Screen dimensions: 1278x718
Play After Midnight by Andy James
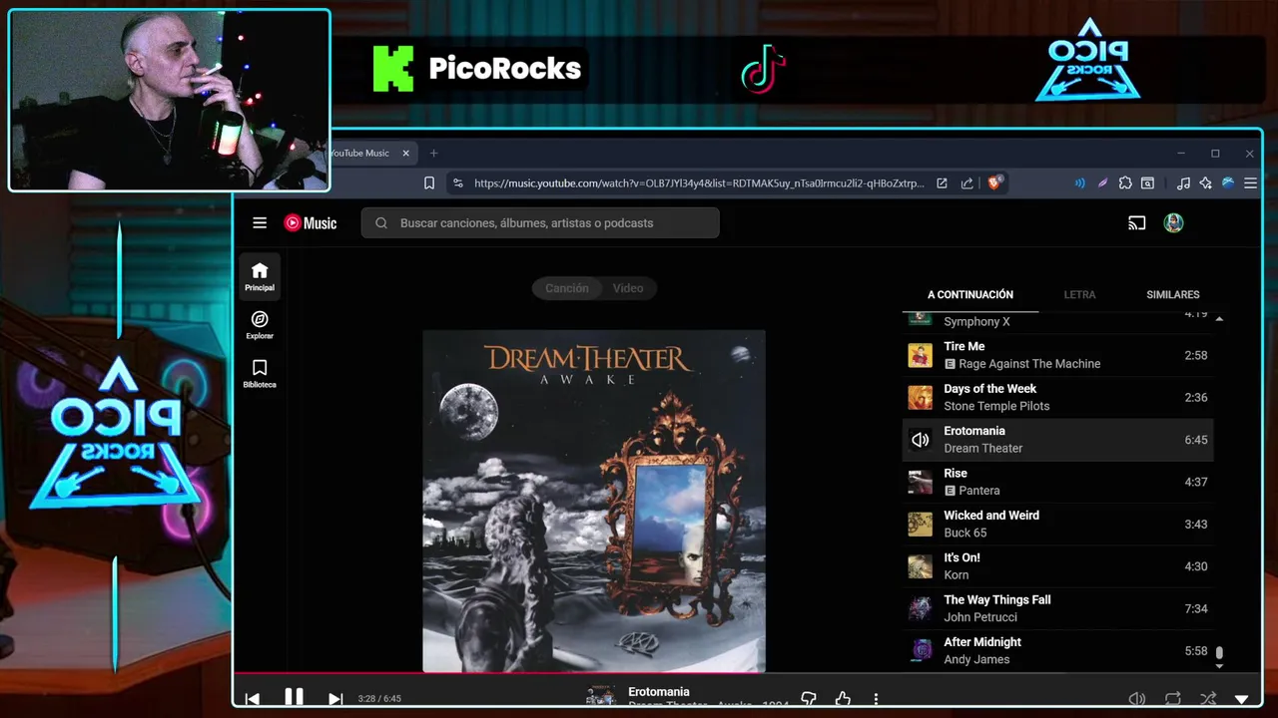[x=1057, y=650]
